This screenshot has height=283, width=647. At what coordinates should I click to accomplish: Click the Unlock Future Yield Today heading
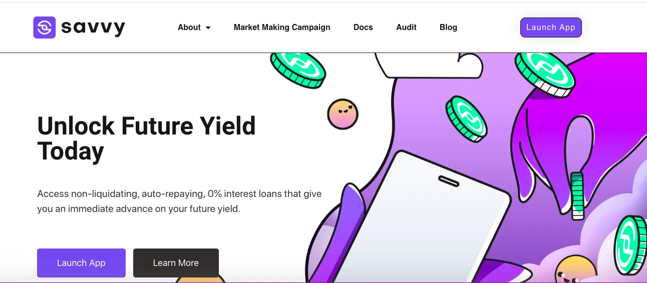pyautogui.click(x=146, y=138)
